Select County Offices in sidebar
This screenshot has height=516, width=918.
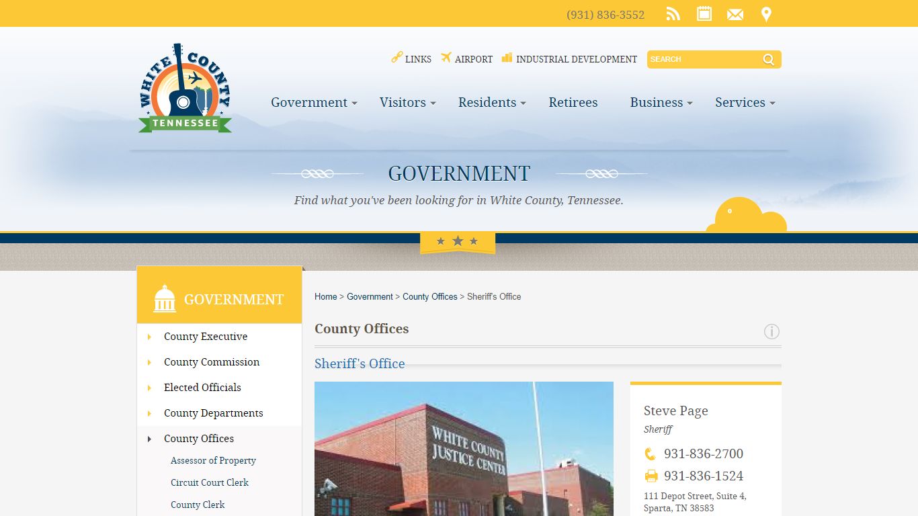pyautogui.click(x=199, y=439)
